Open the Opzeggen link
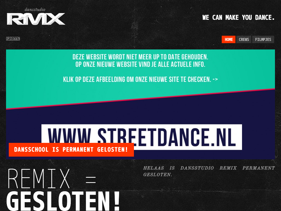Image resolution: width=281 pixels, height=211 pixels. (13, 38)
